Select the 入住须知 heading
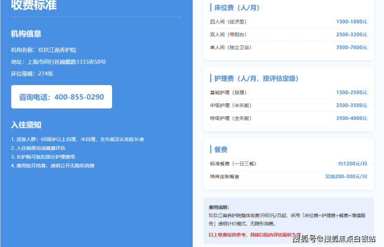The image size is (384, 247). (x=26, y=125)
